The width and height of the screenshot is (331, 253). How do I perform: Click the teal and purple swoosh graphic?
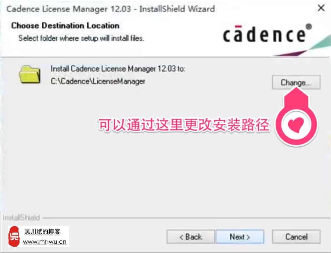click(302, 46)
